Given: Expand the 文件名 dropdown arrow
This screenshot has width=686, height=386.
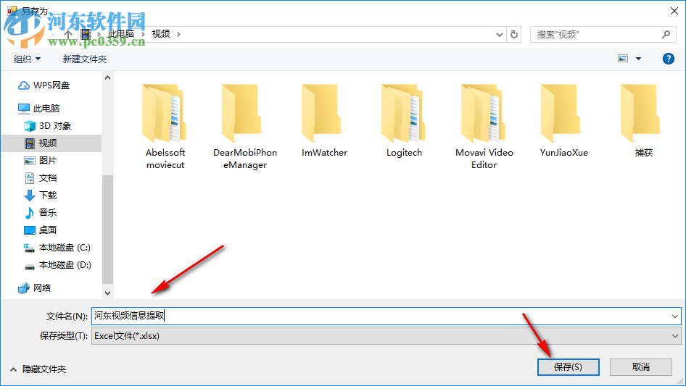Looking at the screenshot, I should click(x=674, y=316).
